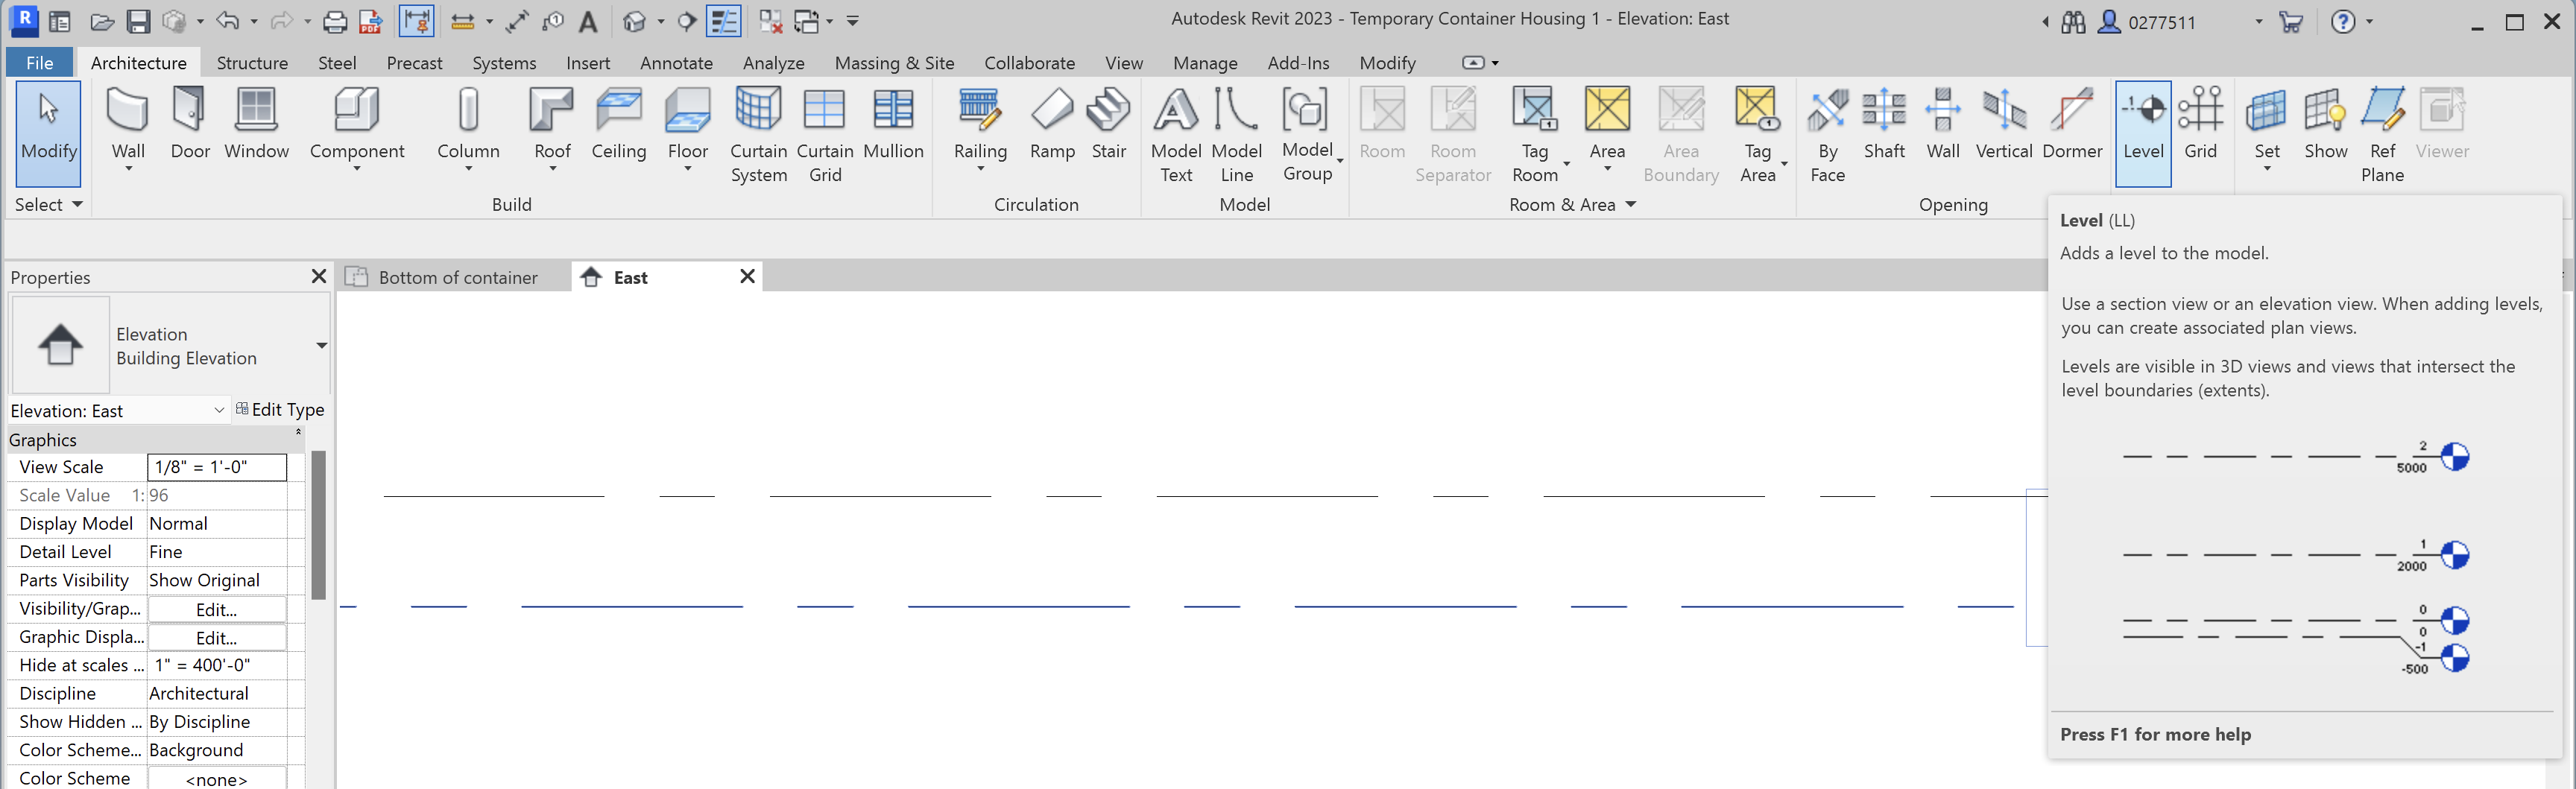This screenshot has height=789, width=2576.
Task: Click the View Scale value field
Action: tap(216, 467)
